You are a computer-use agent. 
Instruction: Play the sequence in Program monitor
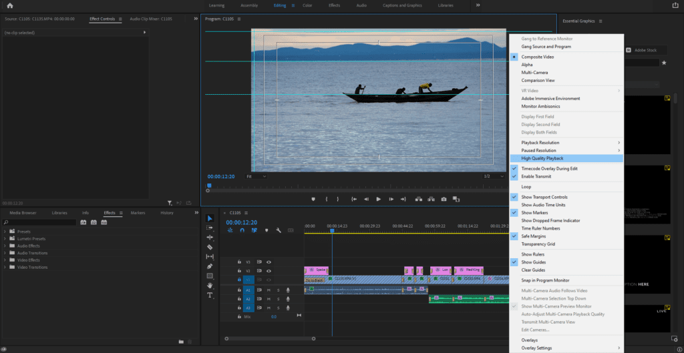point(379,199)
